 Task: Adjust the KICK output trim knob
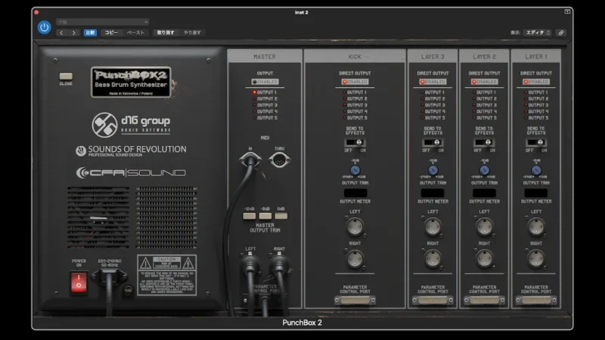[x=355, y=170]
